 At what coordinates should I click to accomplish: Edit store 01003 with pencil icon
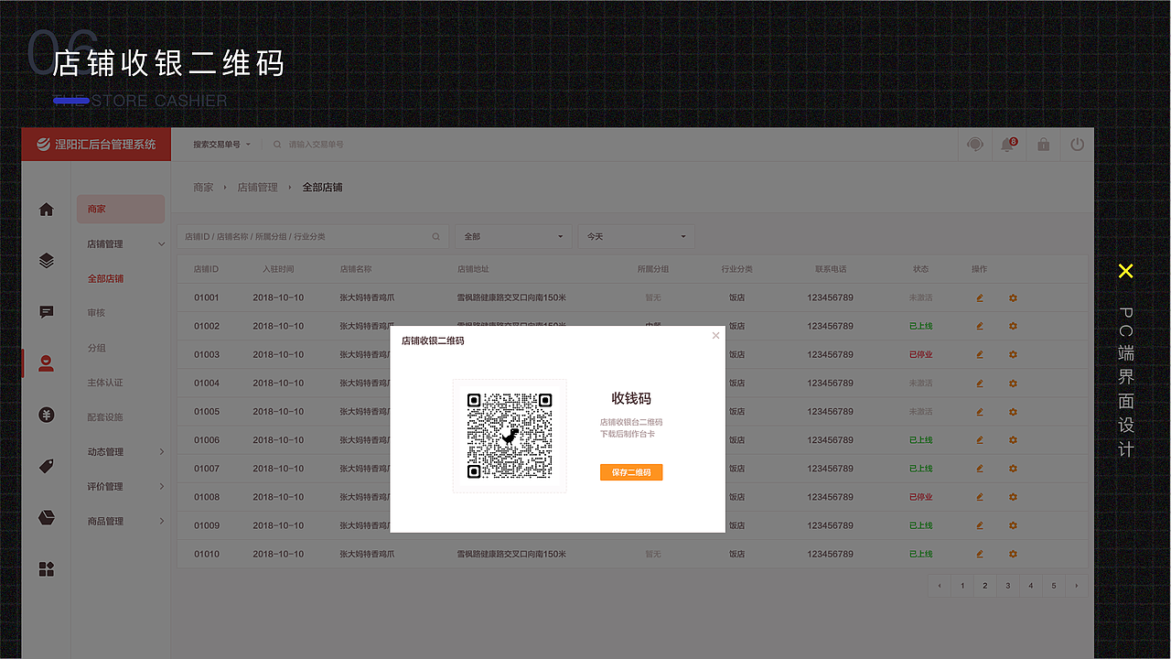coord(980,354)
